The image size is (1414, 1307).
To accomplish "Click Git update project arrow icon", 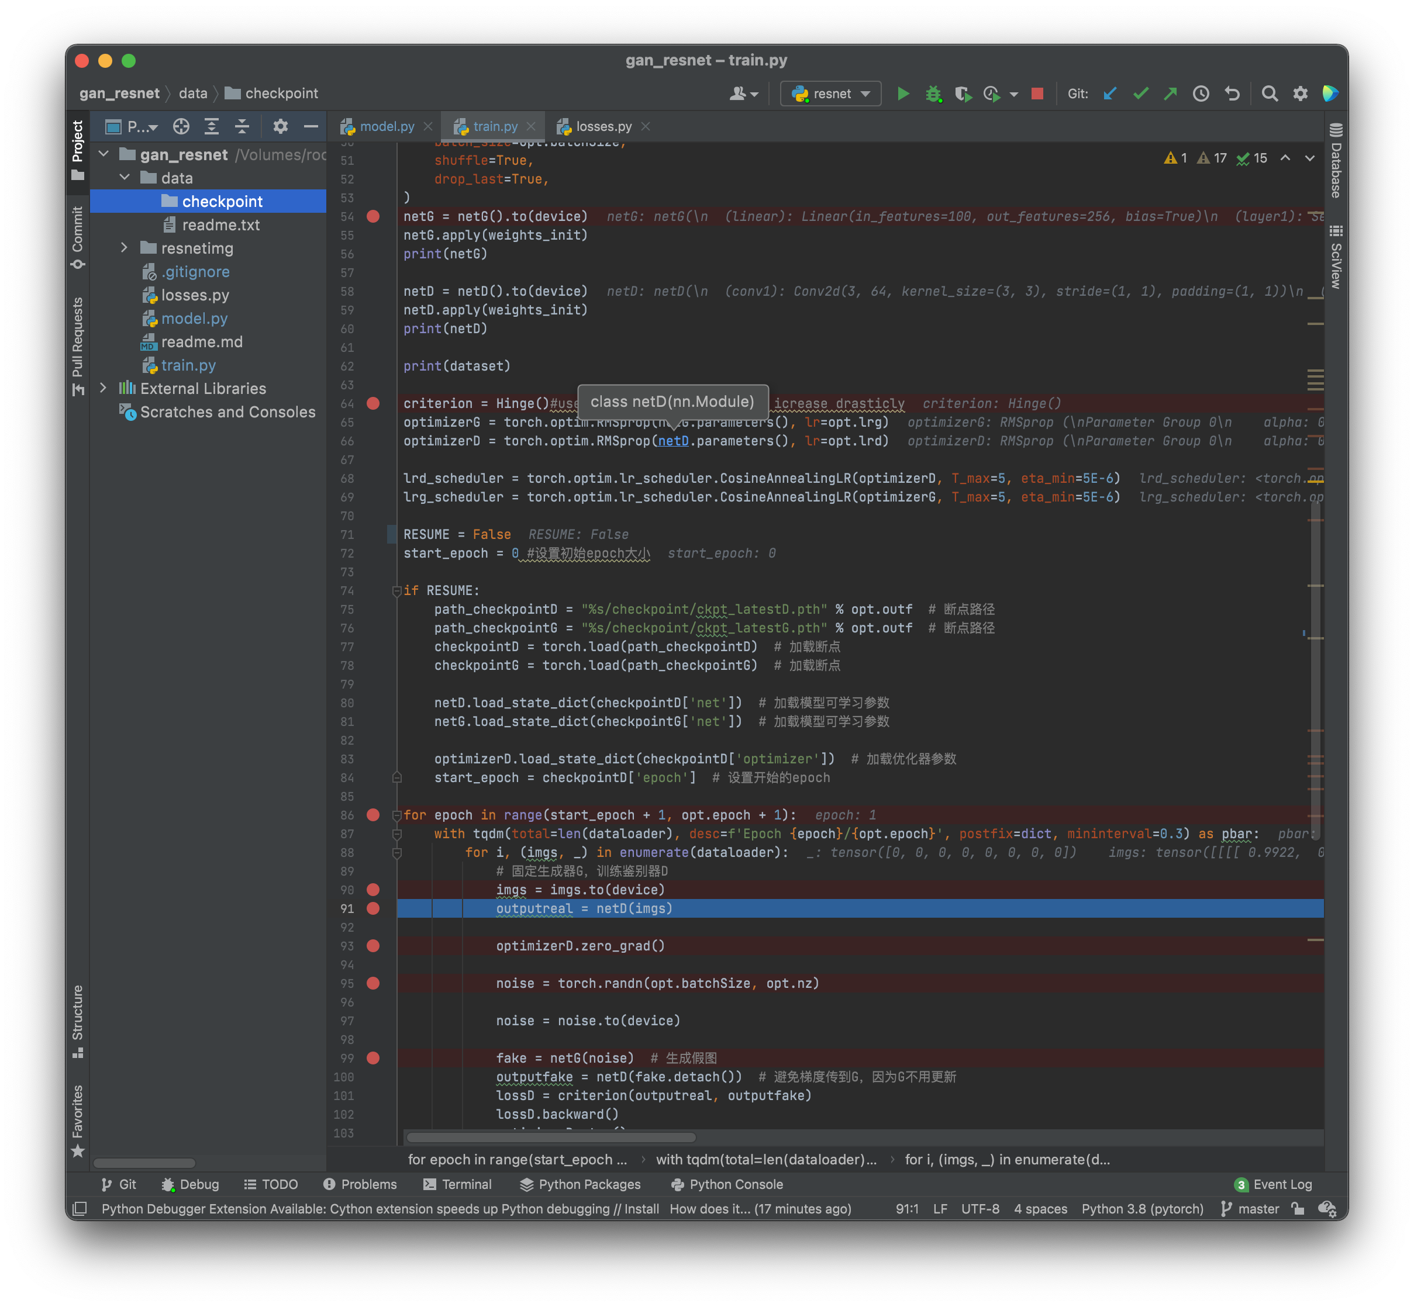I will point(1110,94).
